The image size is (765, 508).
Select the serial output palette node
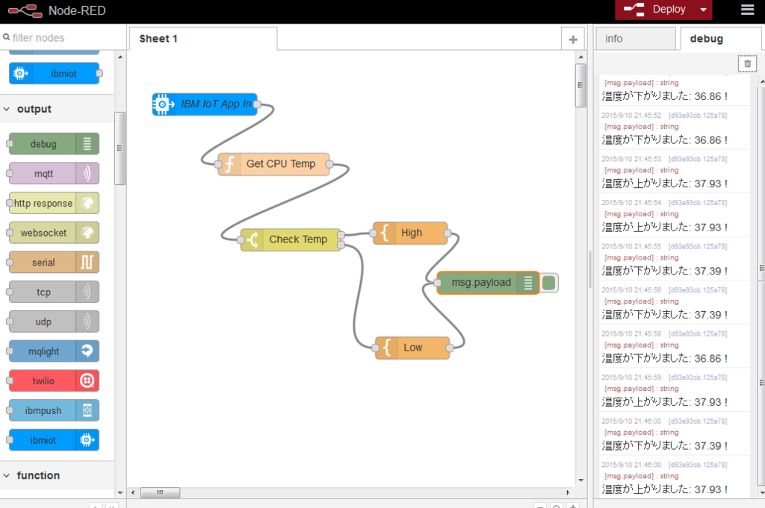click(x=54, y=263)
